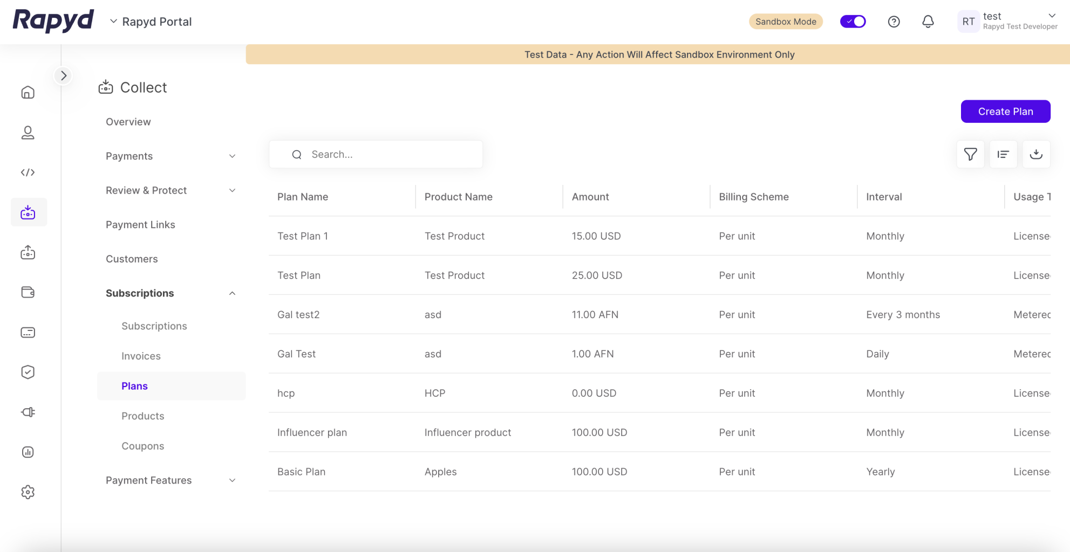
Task: Open the column sort/arrange icon
Action: click(x=1003, y=155)
